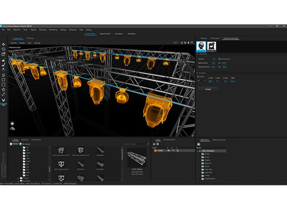Collapse the Public Workspace tree node
Viewport: 287px width, 215px height.
click(197, 151)
